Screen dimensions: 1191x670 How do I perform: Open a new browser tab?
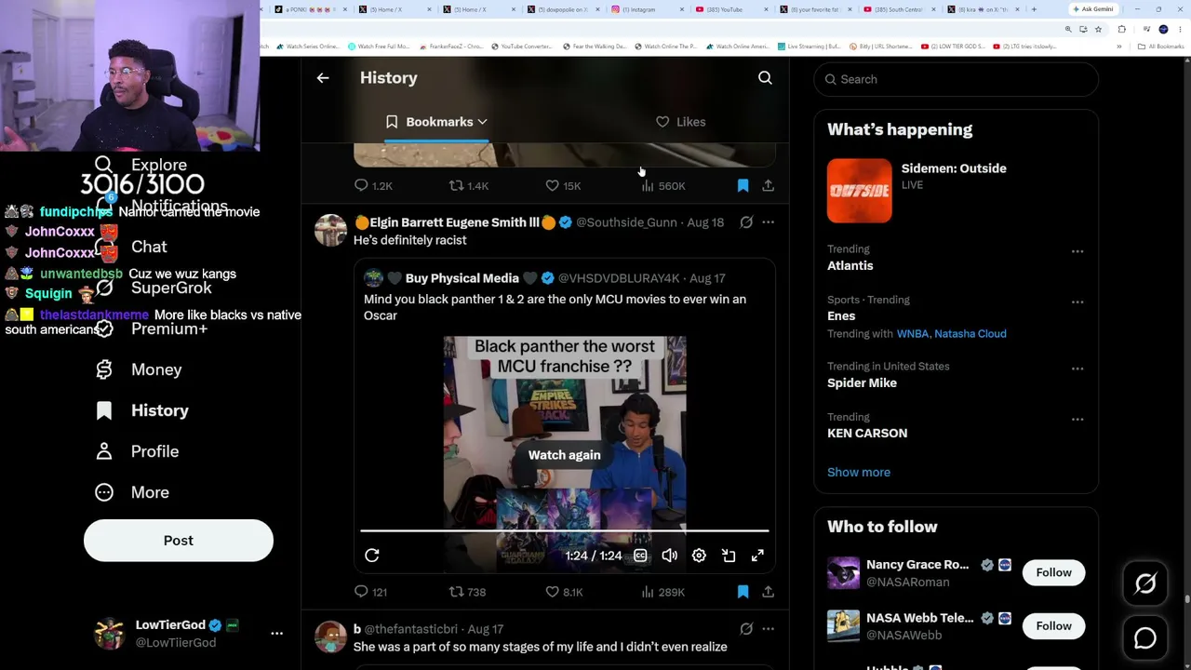tap(1034, 9)
